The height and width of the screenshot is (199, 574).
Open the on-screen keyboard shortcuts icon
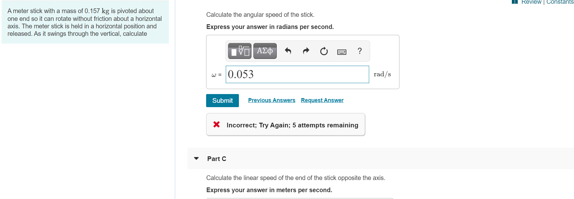coord(342,51)
